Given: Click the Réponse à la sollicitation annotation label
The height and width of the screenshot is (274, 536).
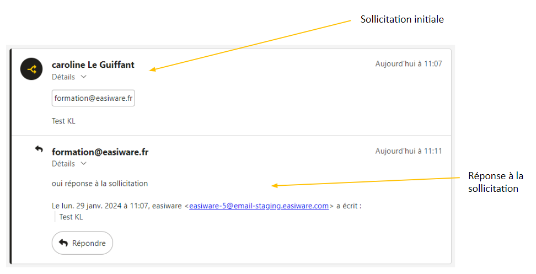Looking at the screenshot, I should [x=495, y=182].
